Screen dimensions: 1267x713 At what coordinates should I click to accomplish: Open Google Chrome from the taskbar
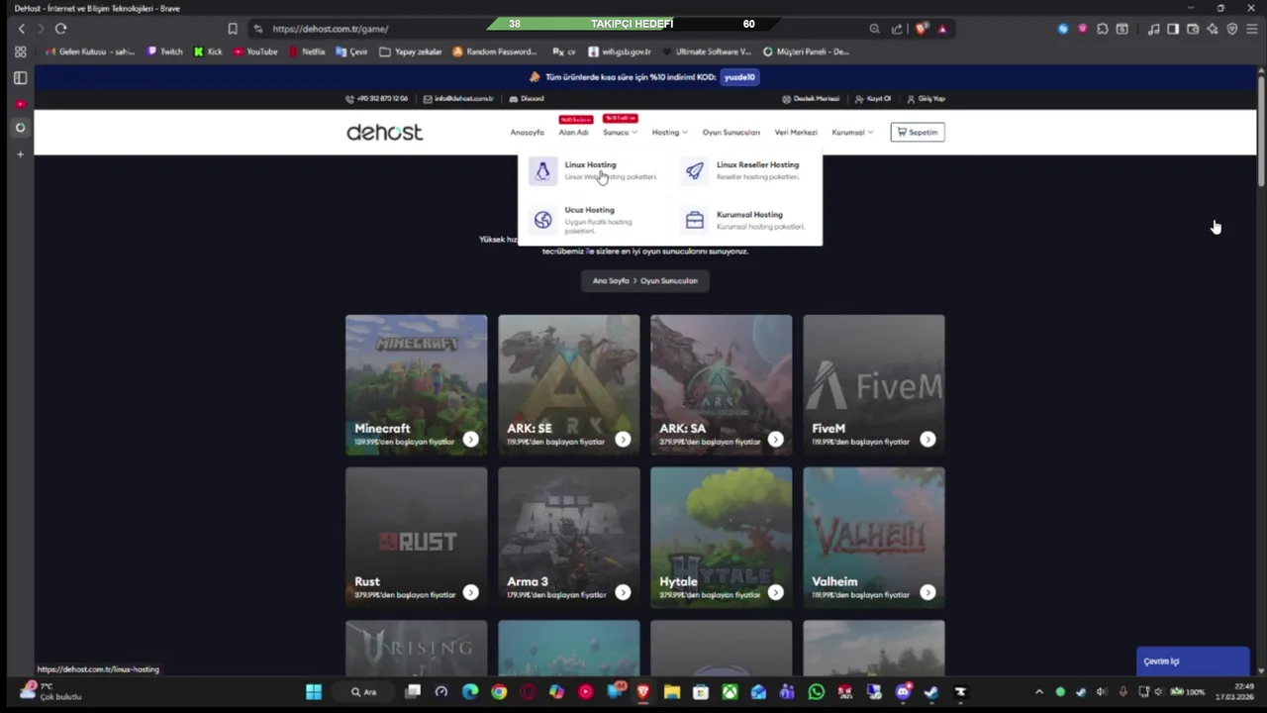(499, 692)
